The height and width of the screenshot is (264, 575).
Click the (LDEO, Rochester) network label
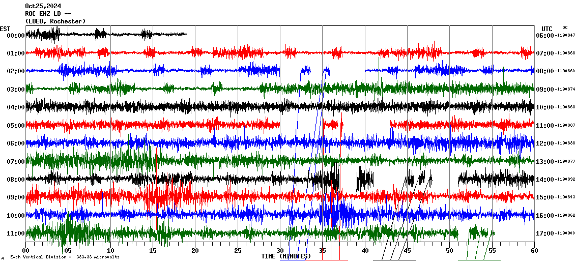click(x=55, y=21)
